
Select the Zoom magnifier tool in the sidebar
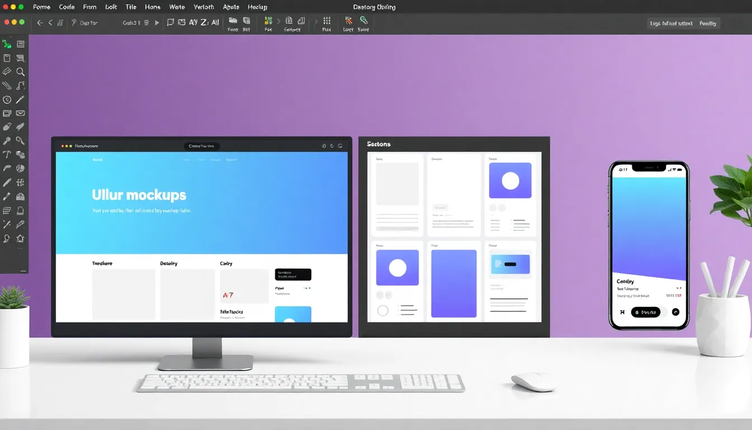click(20, 71)
